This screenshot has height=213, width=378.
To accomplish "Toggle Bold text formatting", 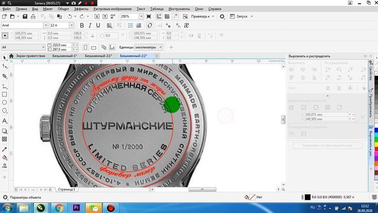I will point(82,25).
